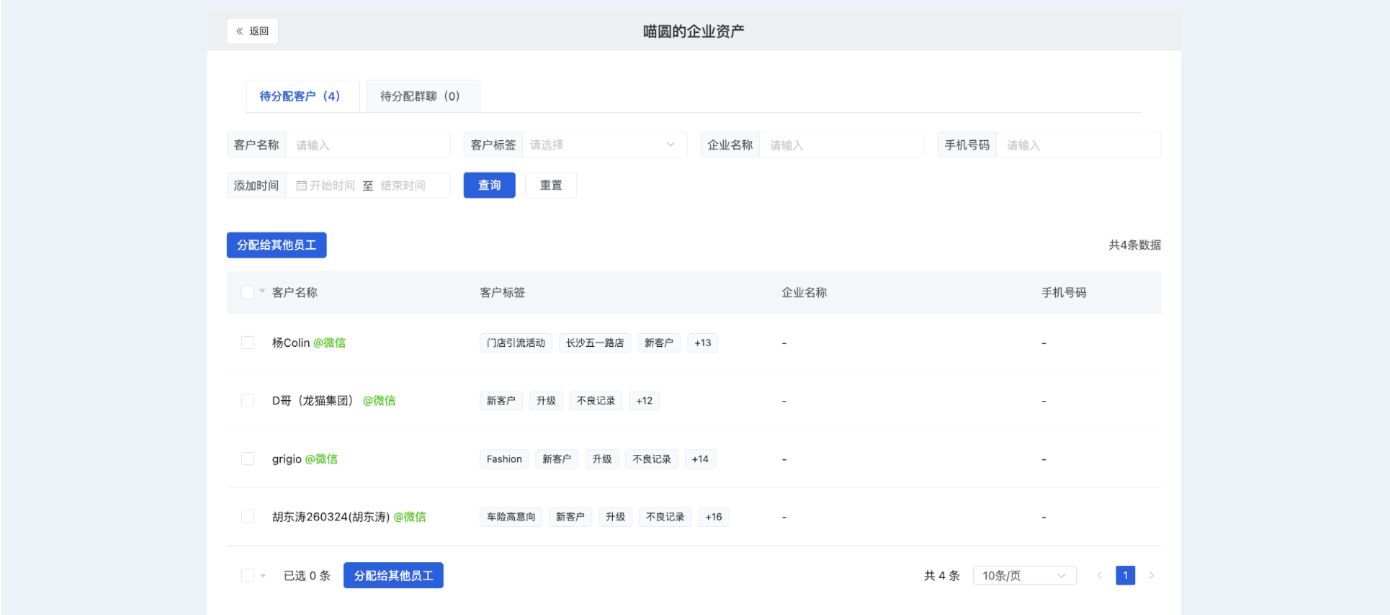
Task: Toggle the footer select-all checkbox
Action: click(x=248, y=575)
